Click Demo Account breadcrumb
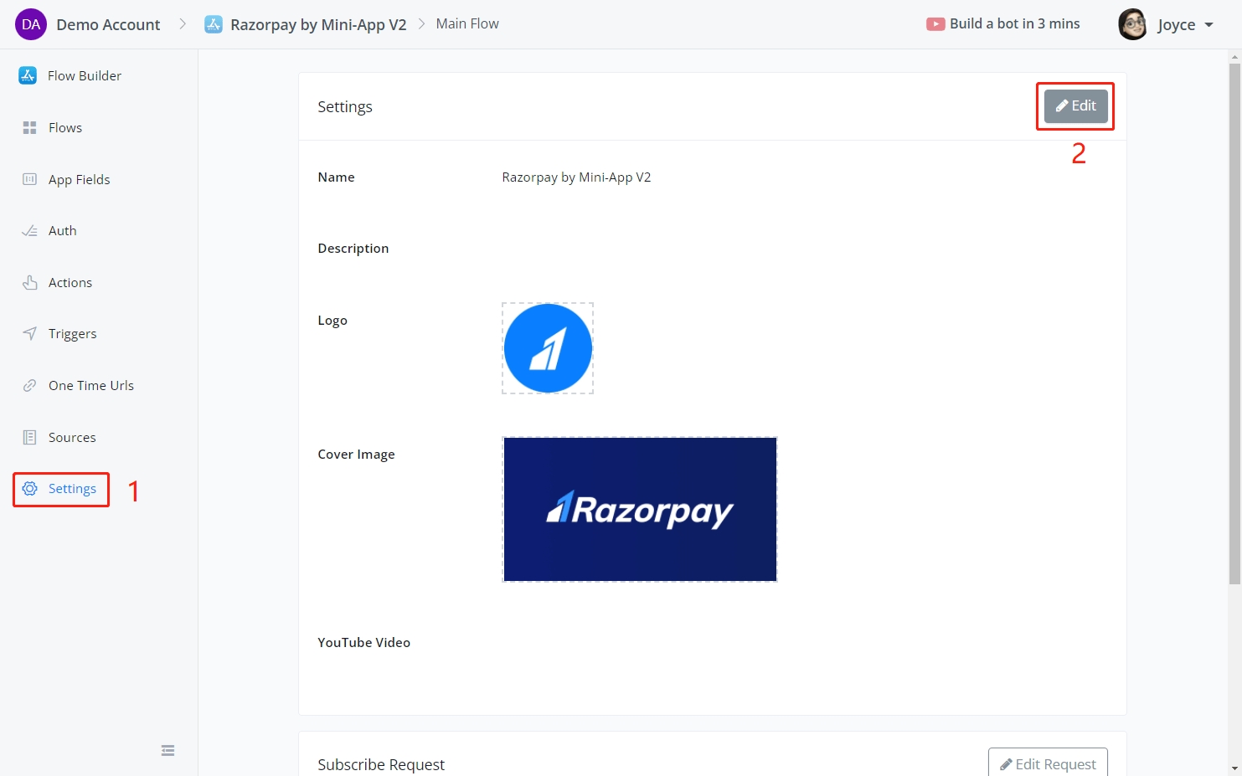The height and width of the screenshot is (776, 1242). click(108, 24)
